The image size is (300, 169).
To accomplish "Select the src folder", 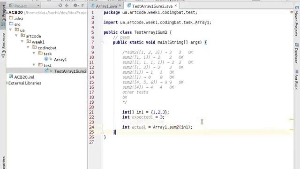I will 17,24.
